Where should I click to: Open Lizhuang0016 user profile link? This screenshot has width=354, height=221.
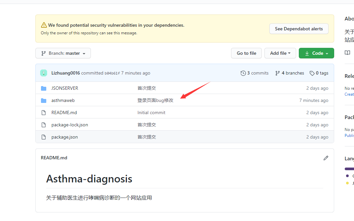66,73
